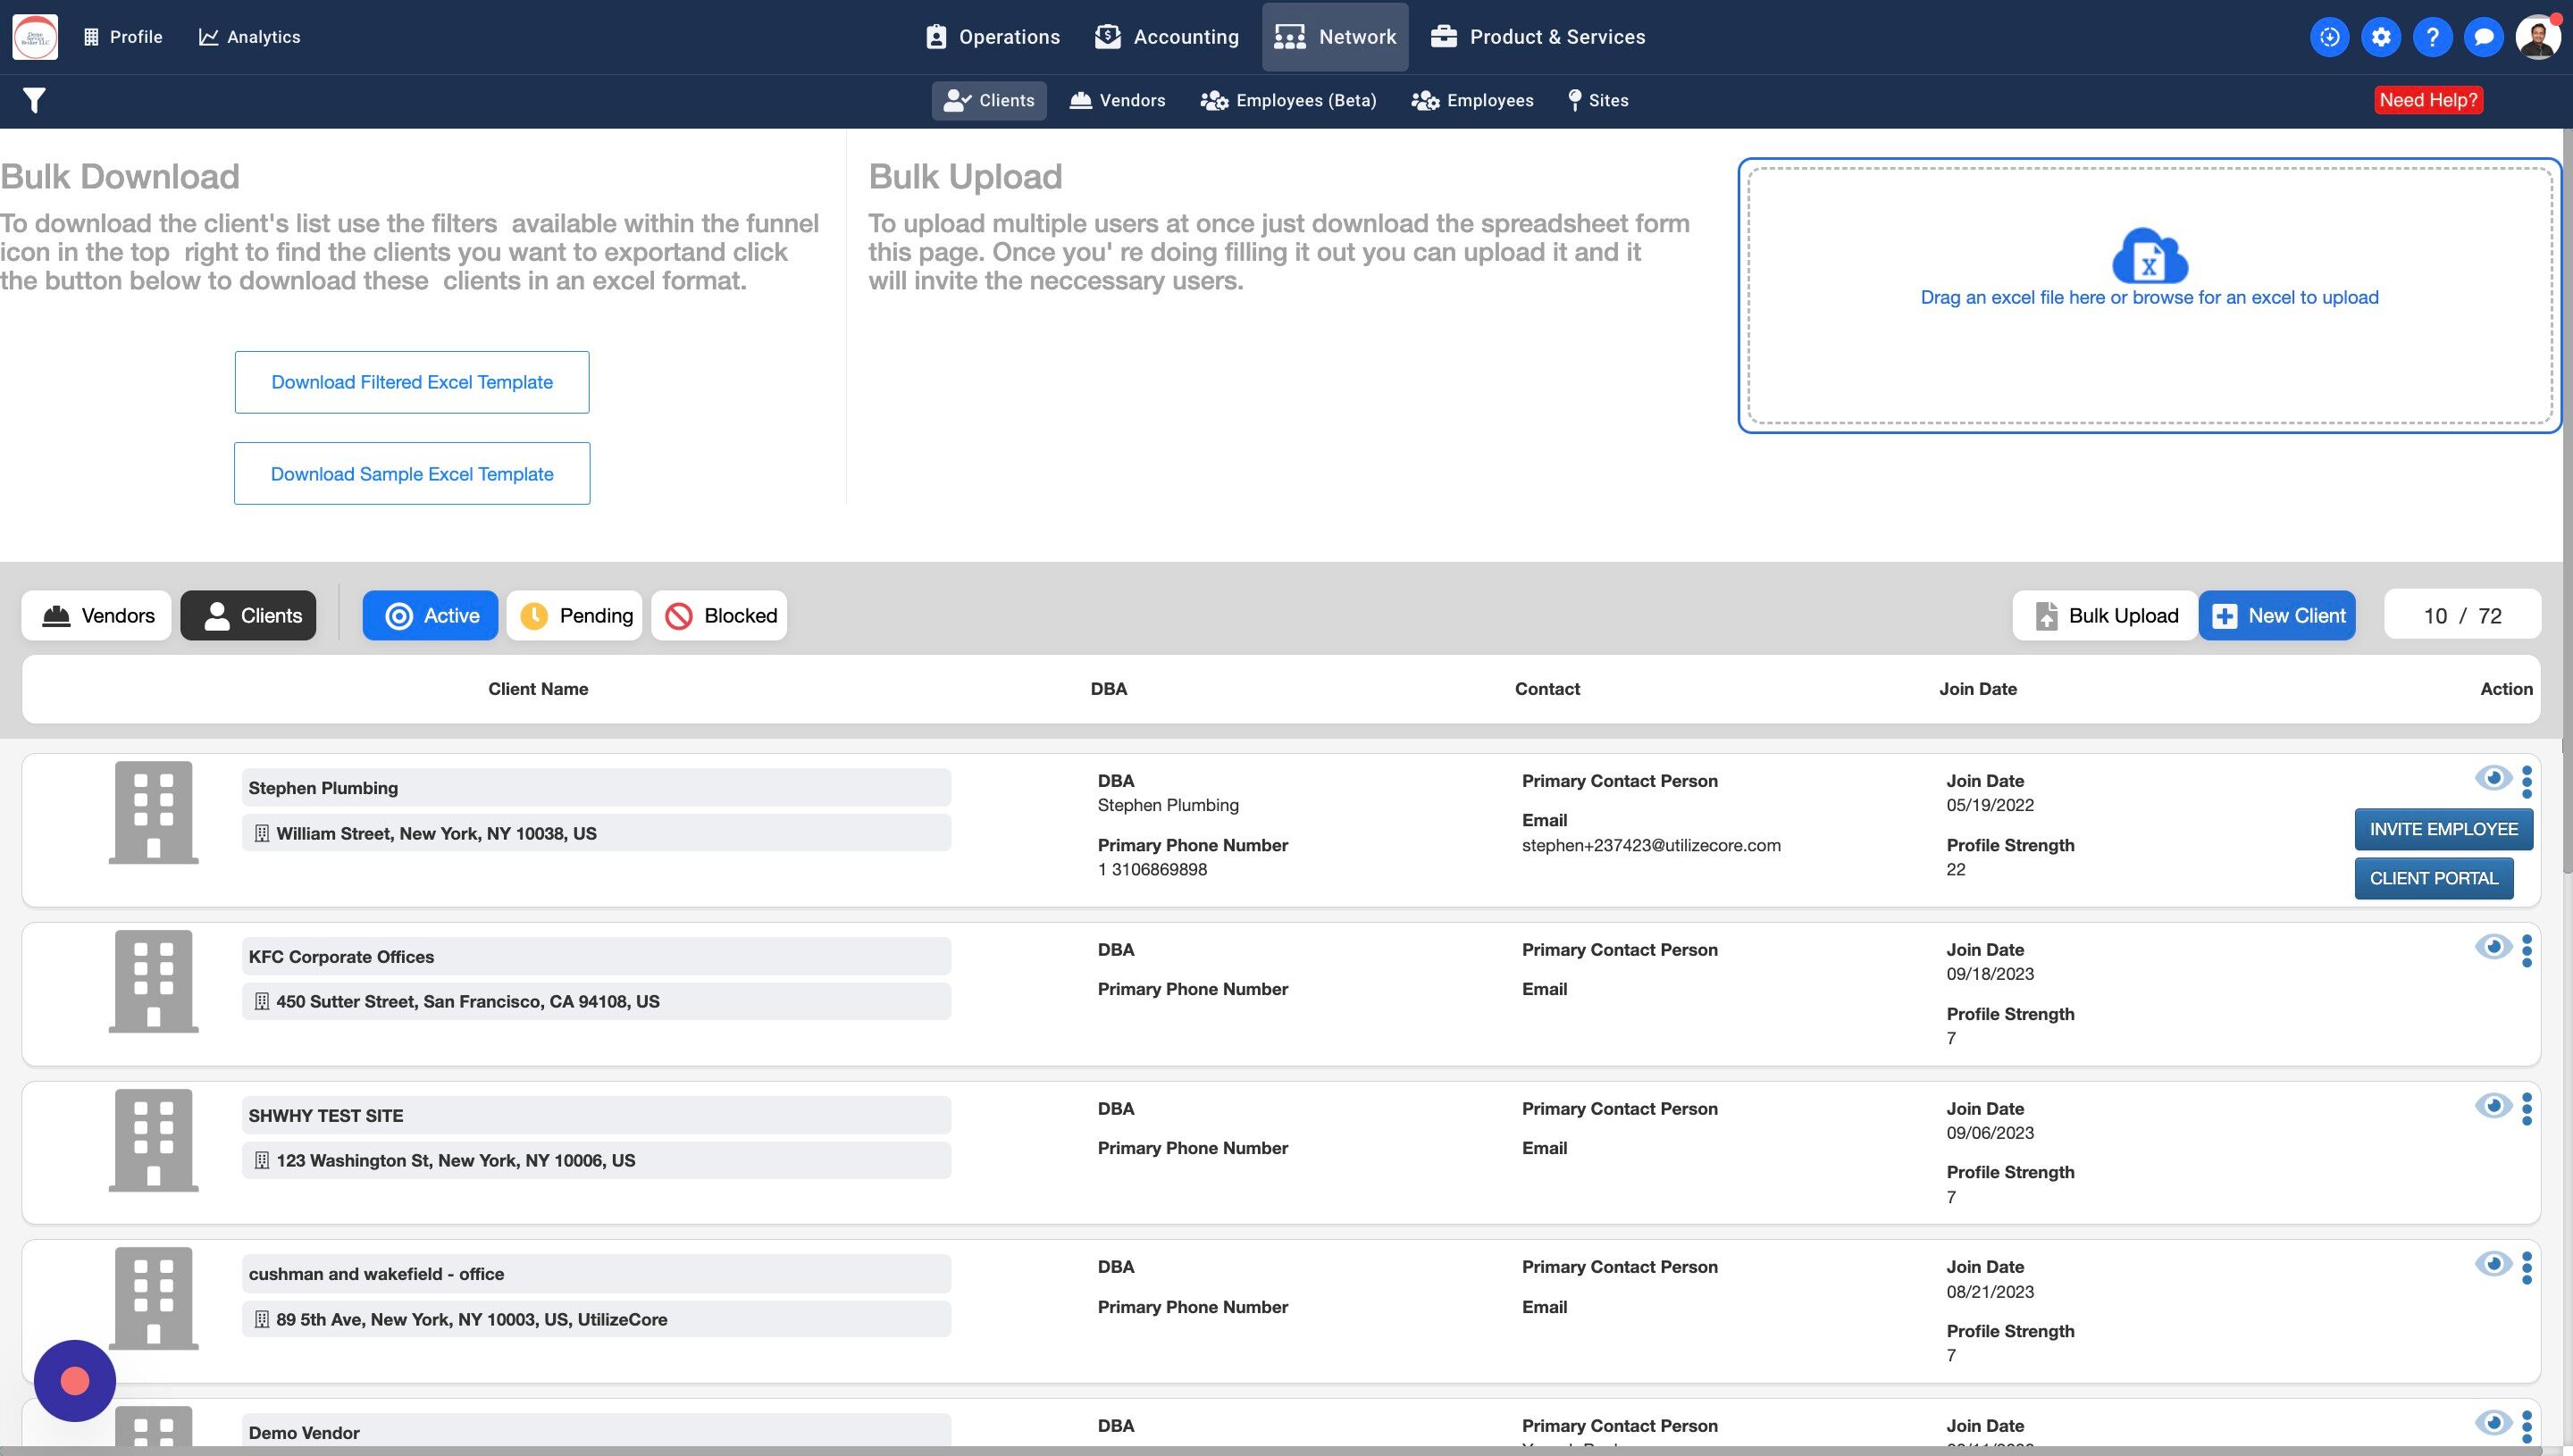Open the filter funnel icon
Screen dimensions: 2573x1456
click(x=34, y=100)
